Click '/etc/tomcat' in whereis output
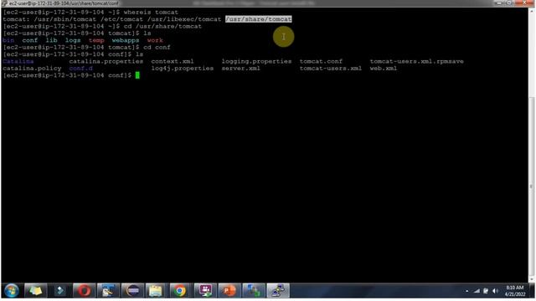The image size is (536, 301). click(121, 19)
